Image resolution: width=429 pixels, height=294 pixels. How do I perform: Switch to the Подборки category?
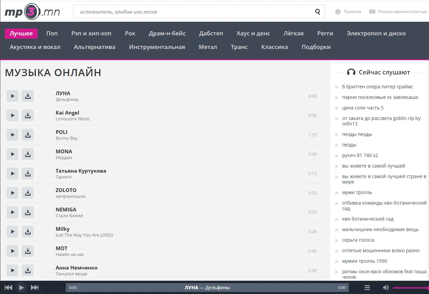(316, 47)
